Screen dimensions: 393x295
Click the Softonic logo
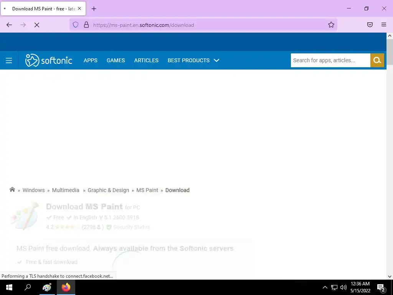coord(49,60)
